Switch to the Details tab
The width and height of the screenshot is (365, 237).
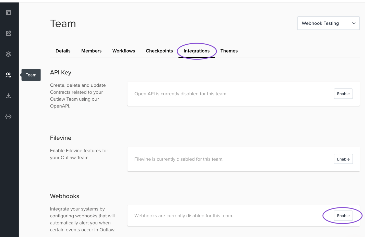(63, 51)
